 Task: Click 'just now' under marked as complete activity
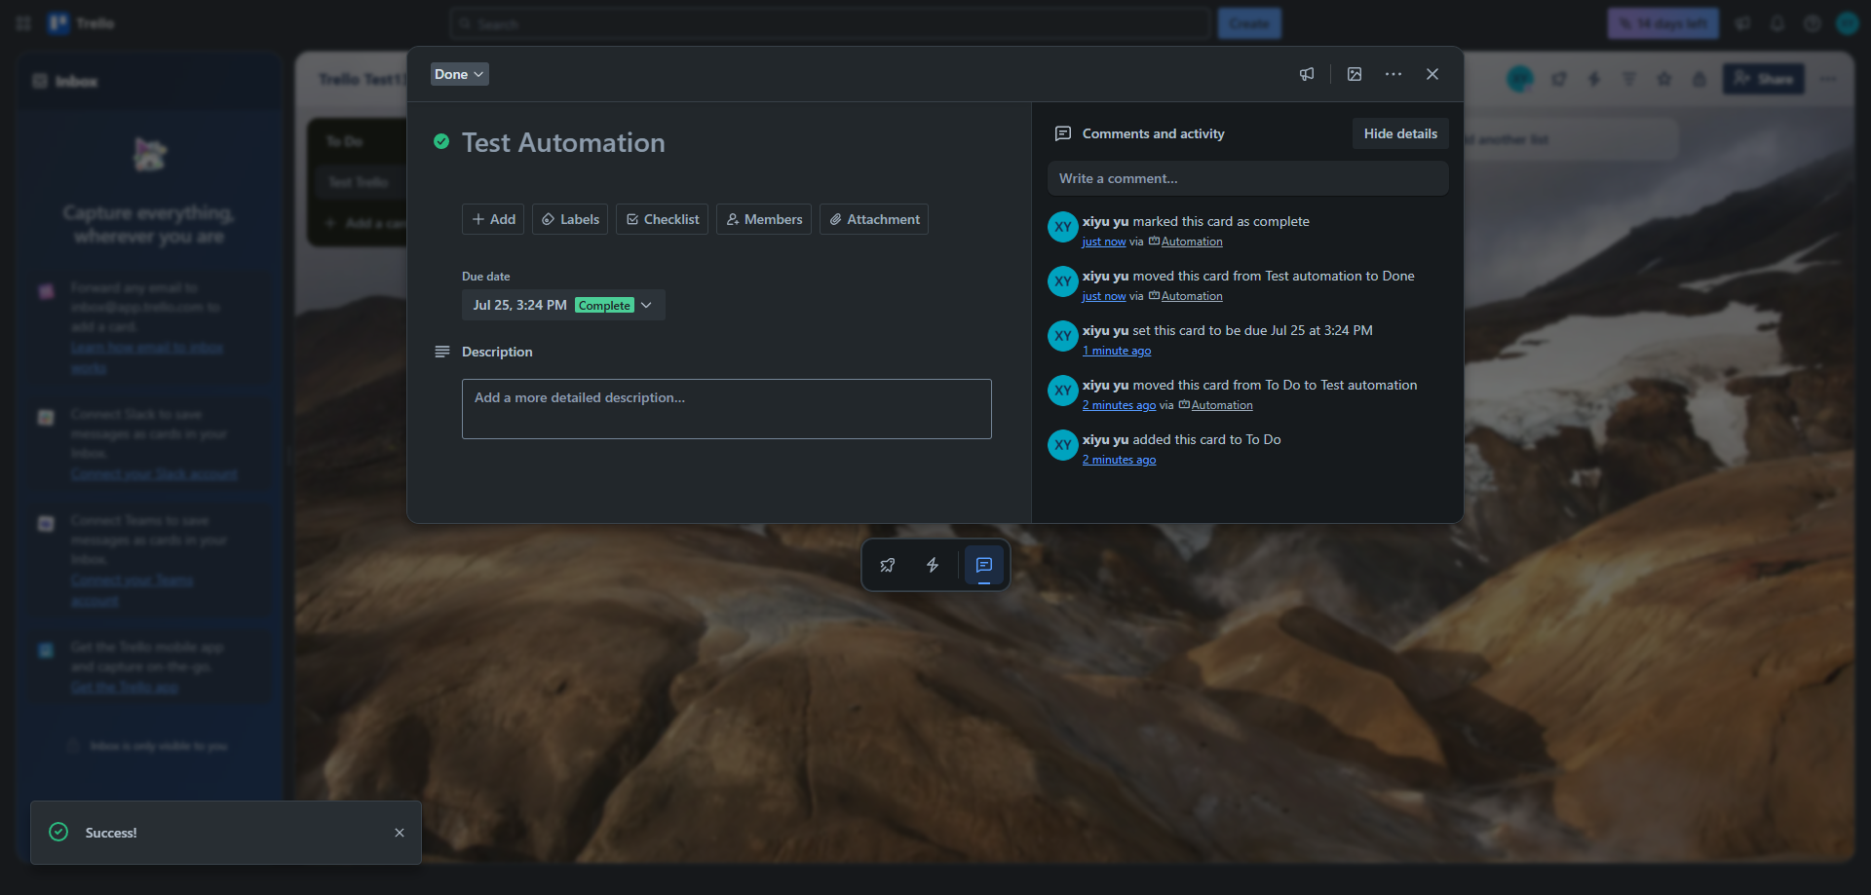1104,242
